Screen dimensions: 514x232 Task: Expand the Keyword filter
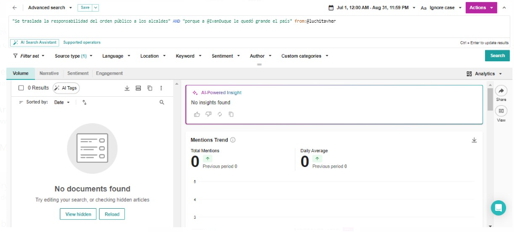188,56
